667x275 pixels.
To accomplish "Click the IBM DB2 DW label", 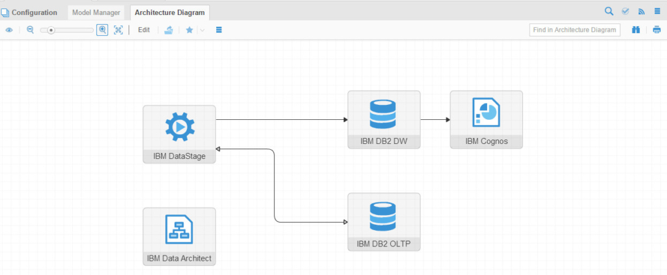I will point(384,141).
